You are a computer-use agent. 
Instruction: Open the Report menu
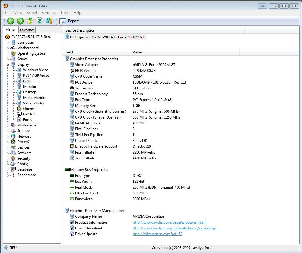[32, 13]
